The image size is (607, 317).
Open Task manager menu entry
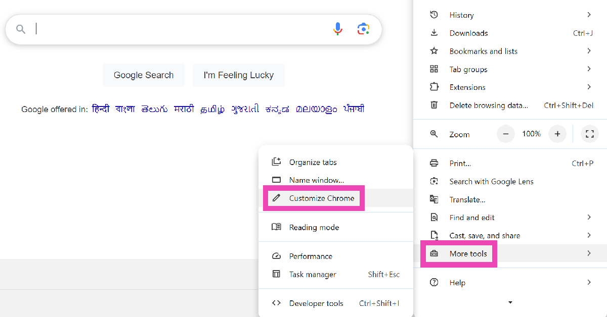[313, 275]
